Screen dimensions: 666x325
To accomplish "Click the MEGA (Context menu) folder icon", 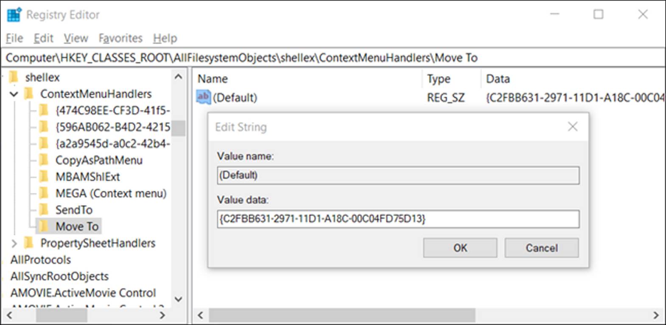I will pyautogui.click(x=44, y=193).
